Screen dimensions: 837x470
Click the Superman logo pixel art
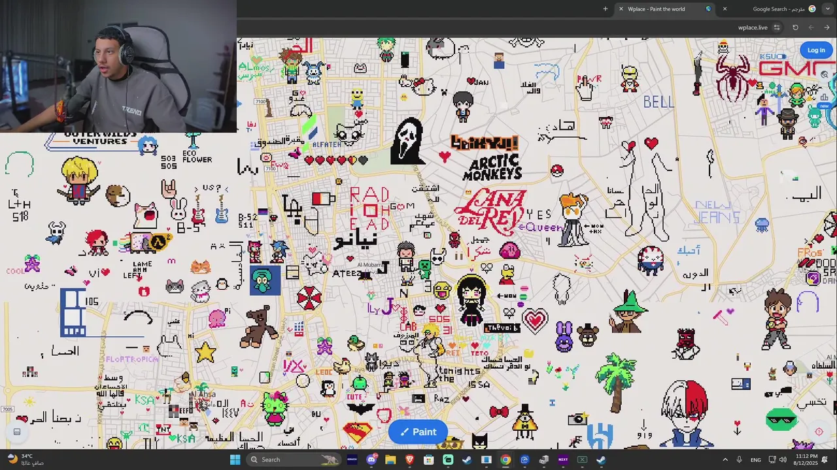(x=357, y=432)
